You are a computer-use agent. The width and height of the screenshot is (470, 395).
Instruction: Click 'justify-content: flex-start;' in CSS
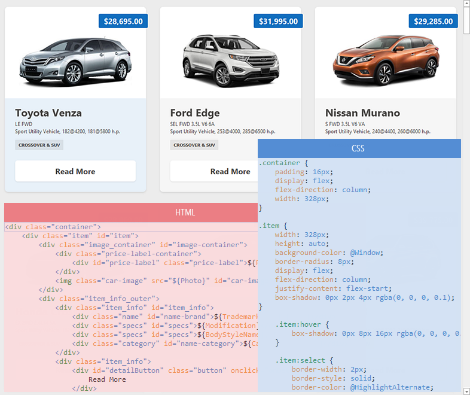(x=333, y=288)
